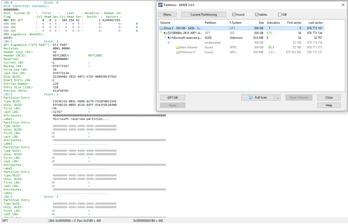
Task: Click the GPT Off button
Action: point(173,98)
